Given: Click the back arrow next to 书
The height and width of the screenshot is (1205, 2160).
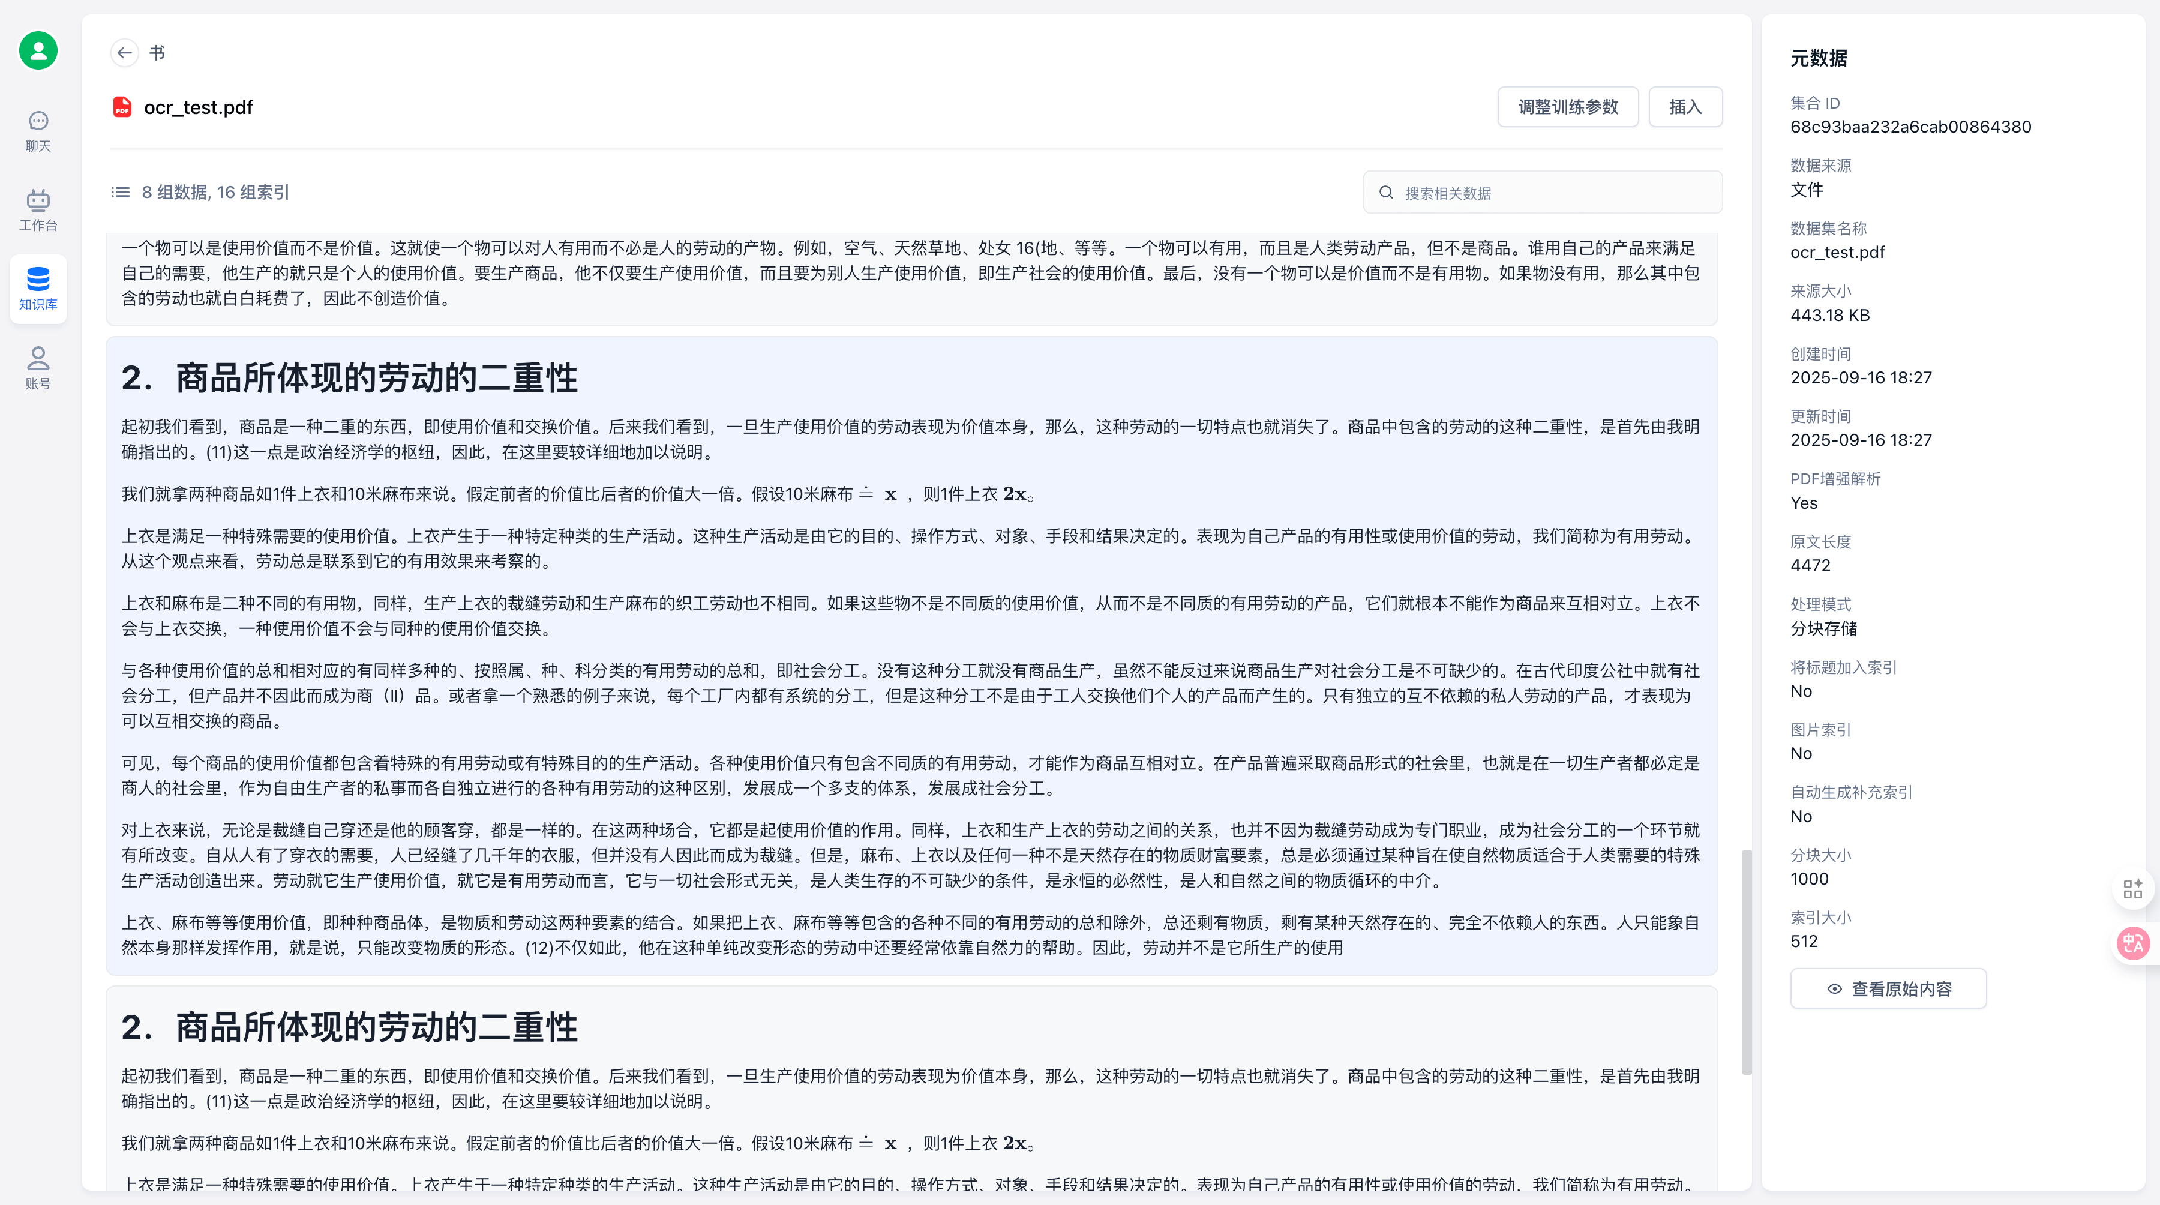Looking at the screenshot, I should 124,52.
